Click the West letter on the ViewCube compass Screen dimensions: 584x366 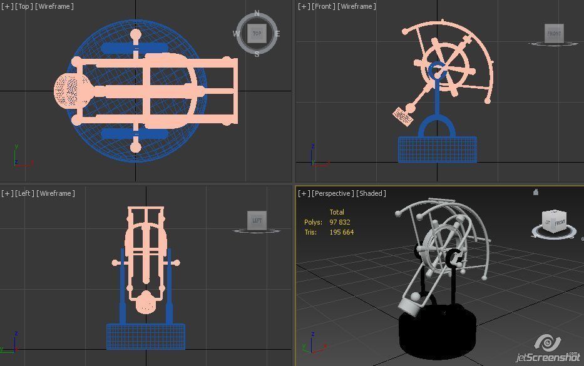click(236, 34)
